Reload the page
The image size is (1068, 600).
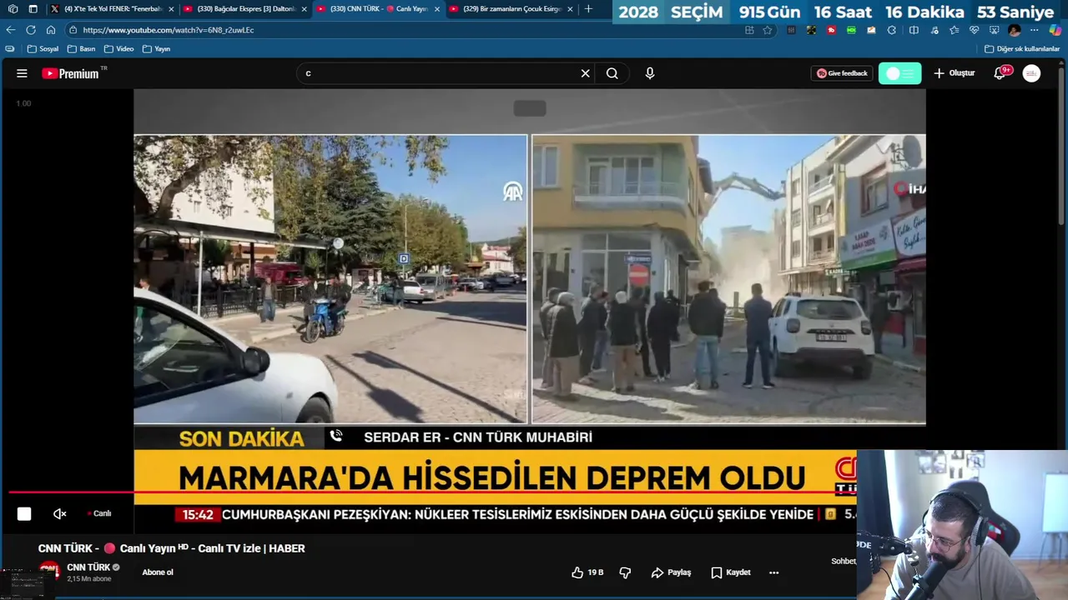pos(31,30)
